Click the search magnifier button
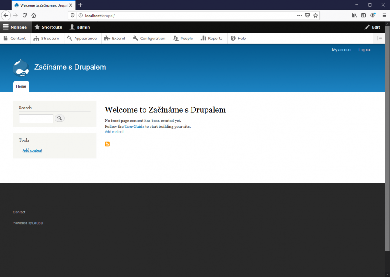 pyautogui.click(x=59, y=118)
